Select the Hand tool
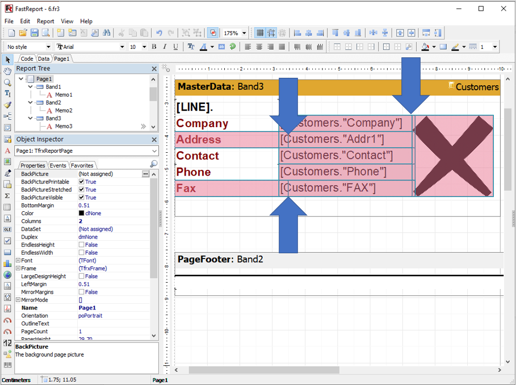The width and height of the screenshot is (516, 385). coord(7,71)
